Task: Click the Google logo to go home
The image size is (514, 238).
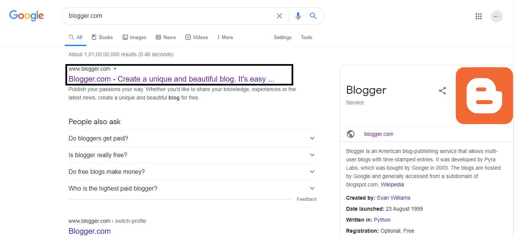Action: pyautogui.click(x=26, y=16)
